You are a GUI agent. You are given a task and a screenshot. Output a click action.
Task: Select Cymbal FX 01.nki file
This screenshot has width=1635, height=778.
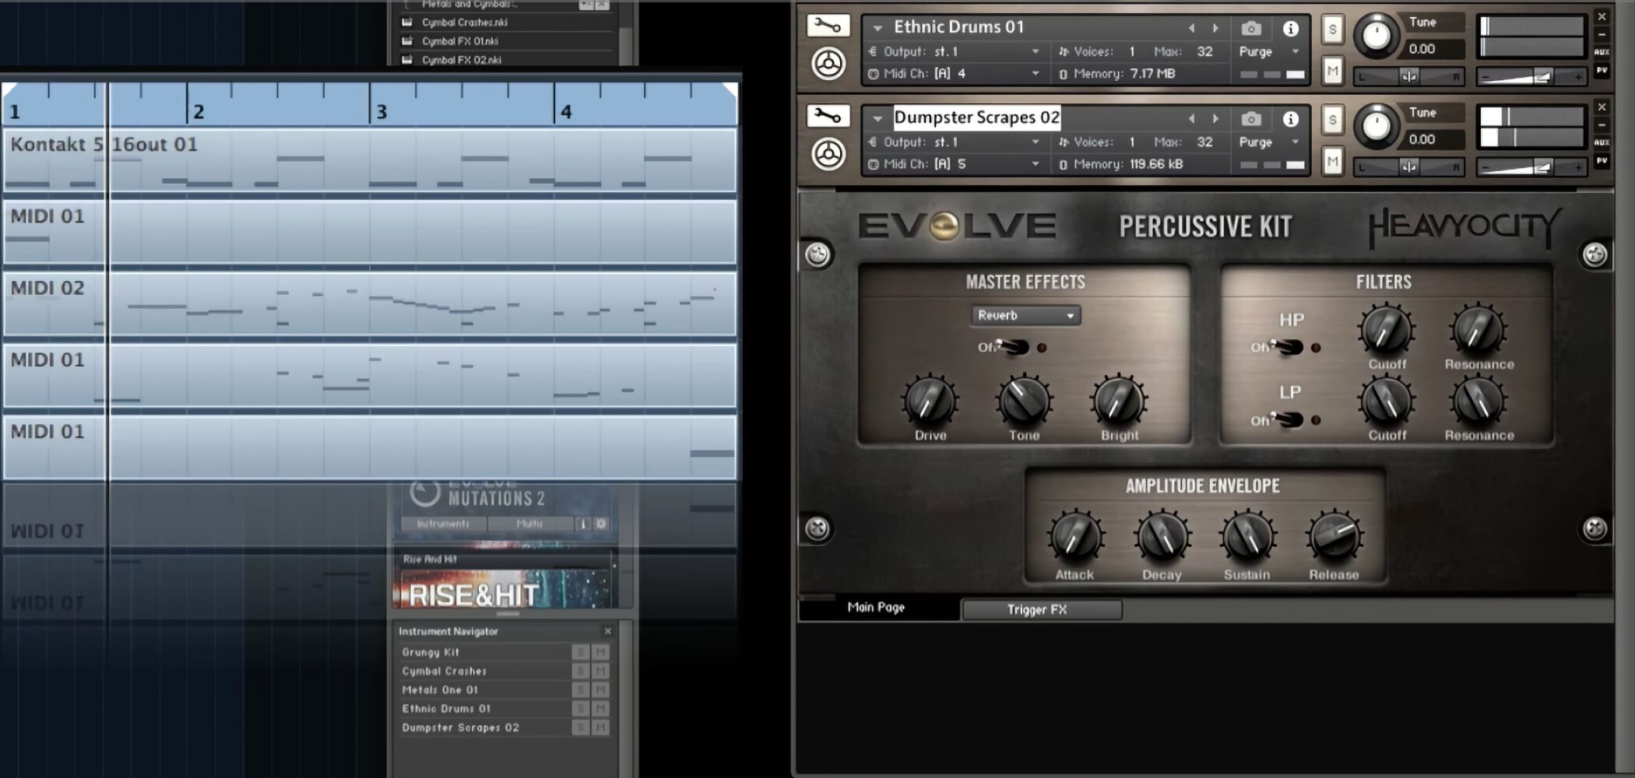point(460,41)
